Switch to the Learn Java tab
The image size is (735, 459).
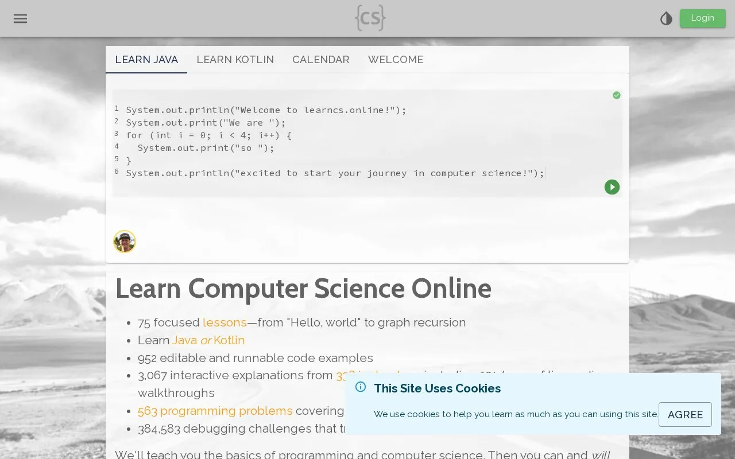pyautogui.click(x=146, y=60)
